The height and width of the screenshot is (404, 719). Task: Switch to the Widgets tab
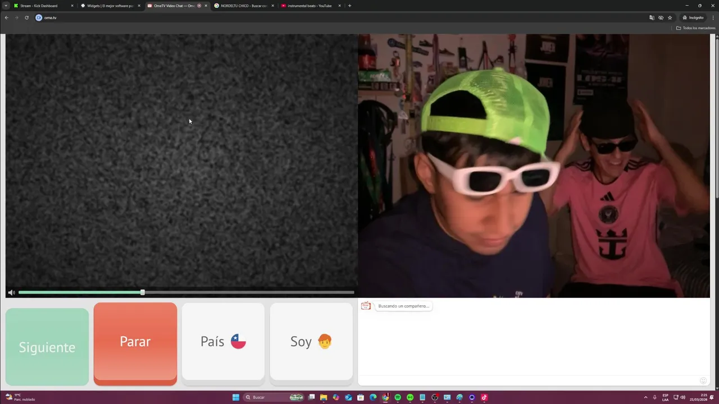pos(110,6)
